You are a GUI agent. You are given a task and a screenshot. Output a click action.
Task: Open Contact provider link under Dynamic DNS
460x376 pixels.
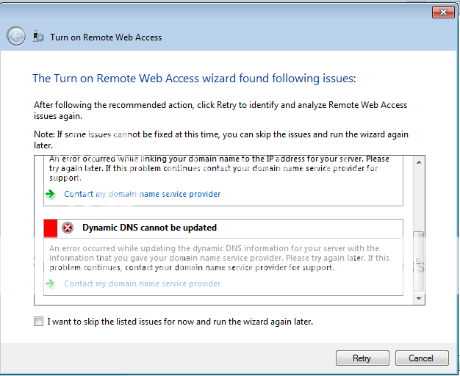click(x=143, y=284)
